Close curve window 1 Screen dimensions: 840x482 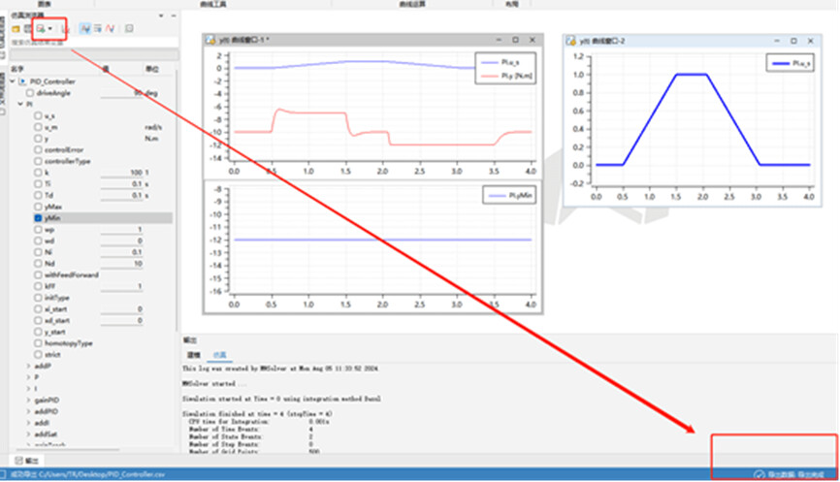[533, 40]
